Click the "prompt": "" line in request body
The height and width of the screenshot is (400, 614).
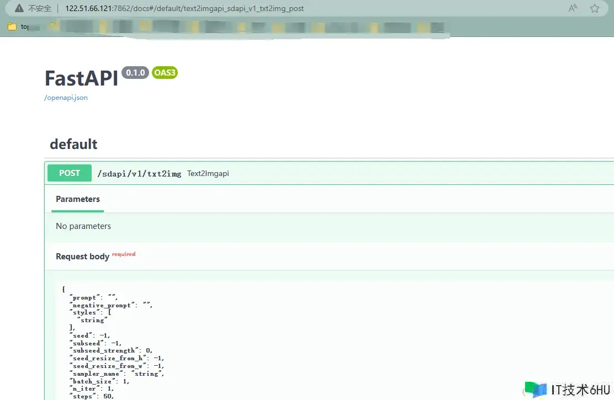click(93, 297)
